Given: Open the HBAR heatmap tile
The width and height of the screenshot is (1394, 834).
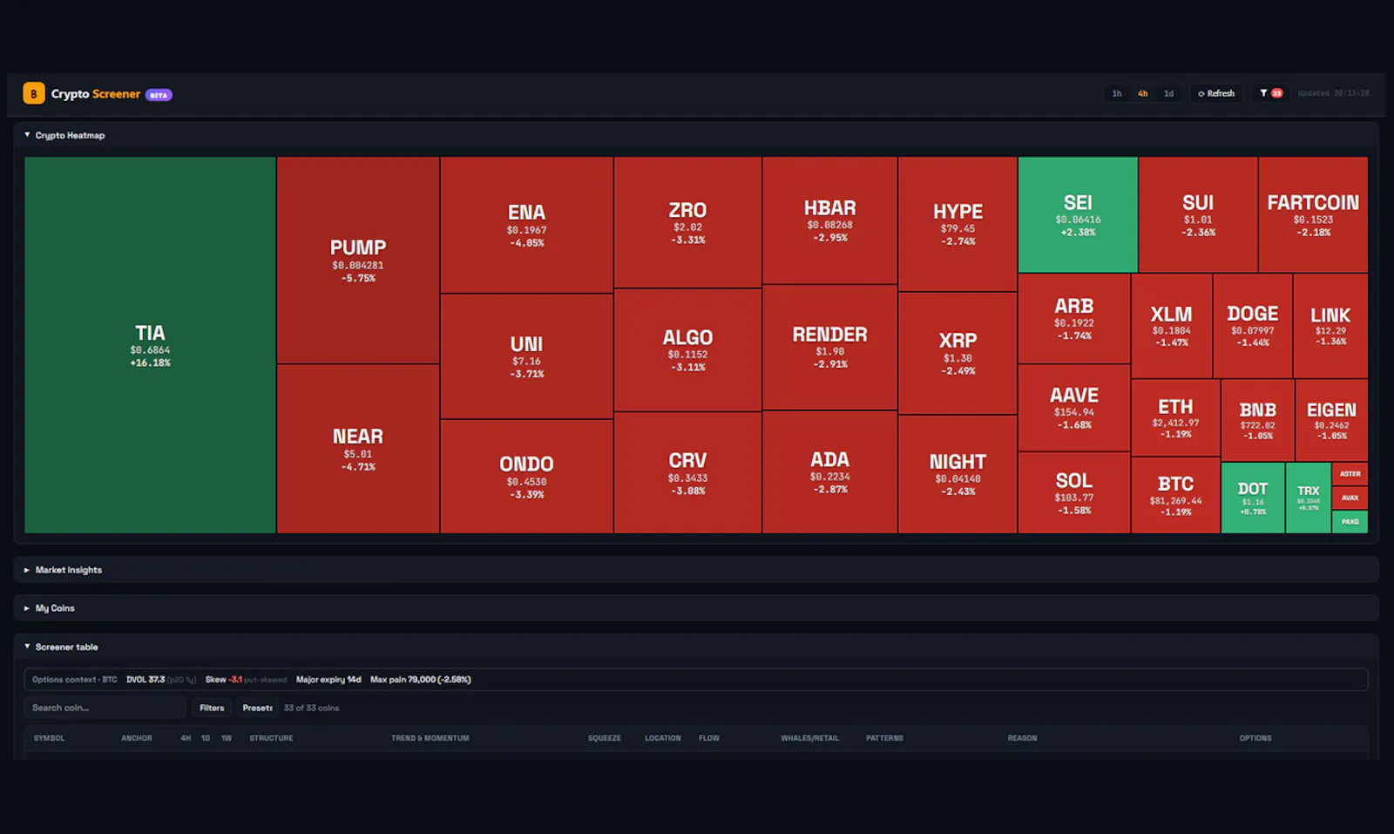Looking at the screenshot, I should (829, 220).
